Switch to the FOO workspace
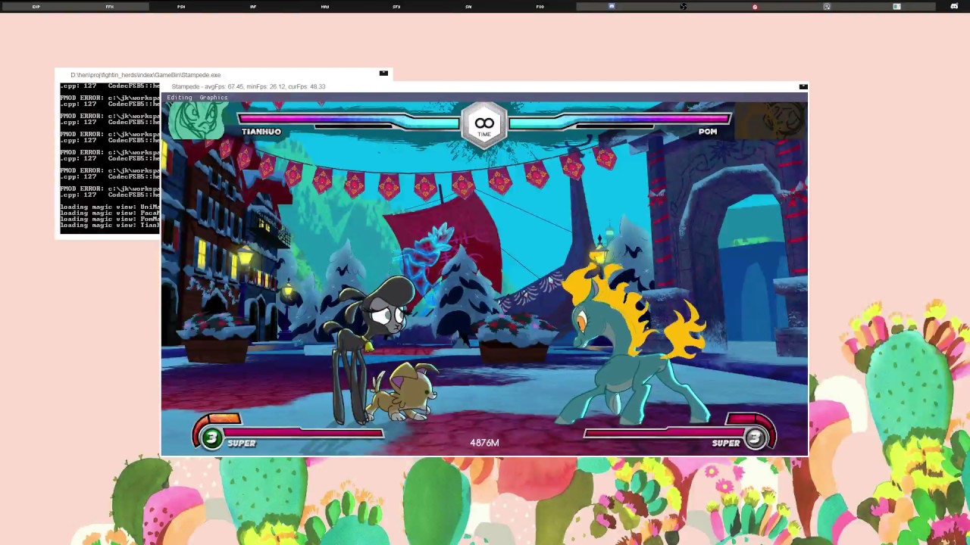This screenshot has width=970, height=545. coord(540,6)
